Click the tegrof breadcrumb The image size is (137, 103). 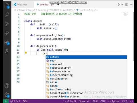click(31, 10)
